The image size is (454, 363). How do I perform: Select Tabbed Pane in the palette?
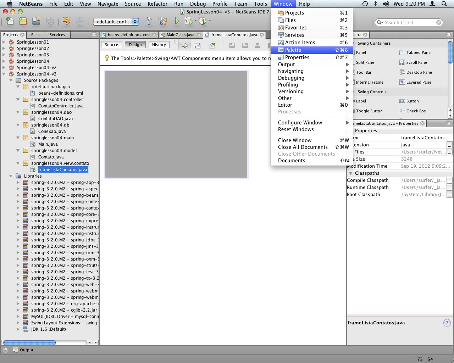[x=415, y=52]
